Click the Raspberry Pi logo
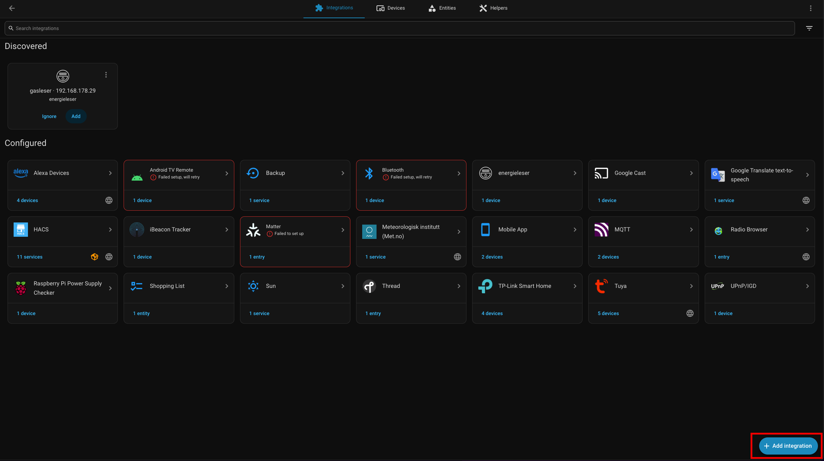The height and width of the screenshot is (461, 824). point(21,288)
